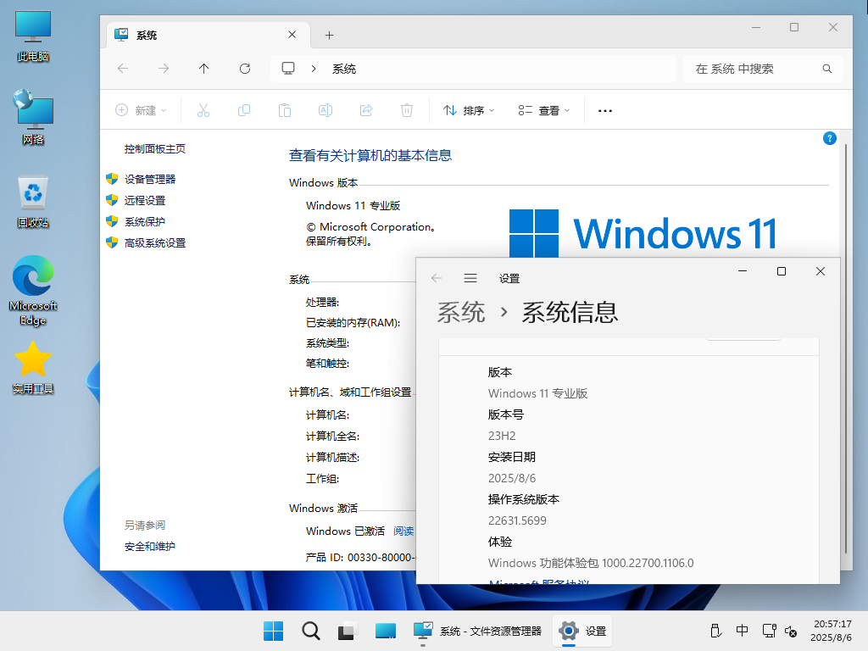Switch to 系统 - 文件资源管理器 on the taskbar
868x651 pixels.
[477, 631]
